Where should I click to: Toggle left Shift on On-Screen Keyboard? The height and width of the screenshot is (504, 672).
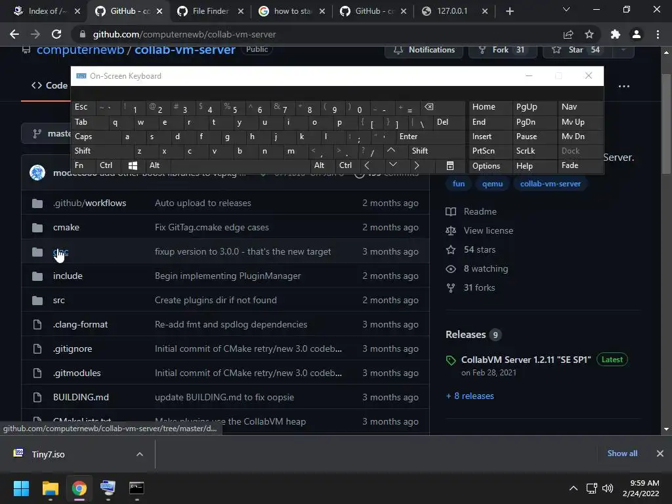click(102, 151)
